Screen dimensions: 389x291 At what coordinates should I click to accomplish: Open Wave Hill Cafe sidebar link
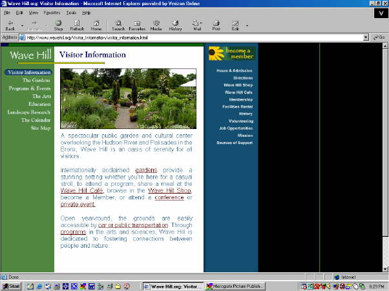click(238, 92)
